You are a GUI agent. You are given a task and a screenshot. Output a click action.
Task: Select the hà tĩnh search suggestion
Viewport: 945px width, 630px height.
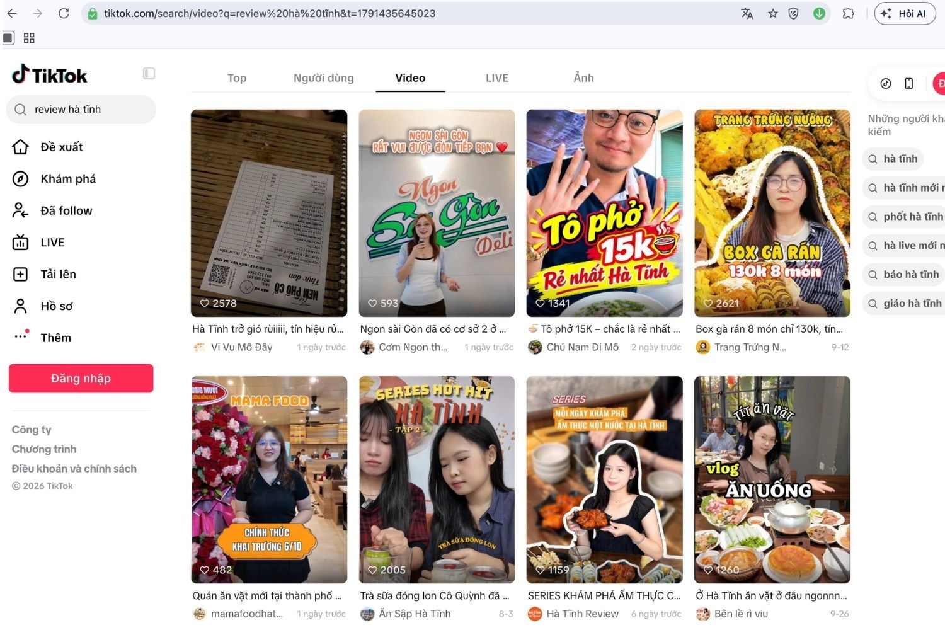tap(893, 159)
